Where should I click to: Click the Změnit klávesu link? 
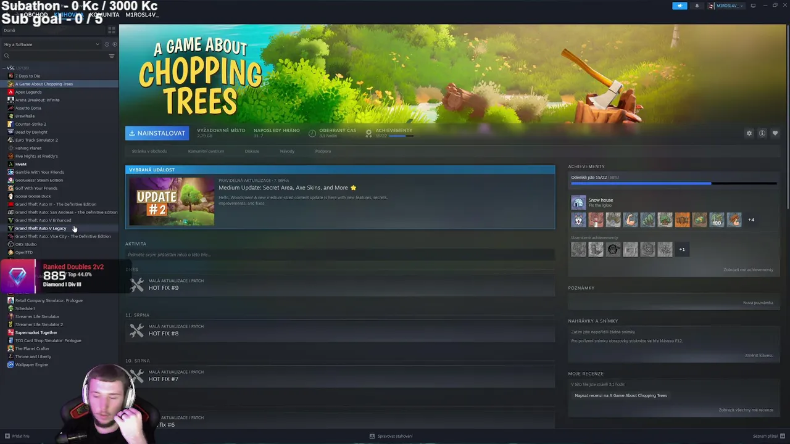pyautogui.click(x=759, y=355)
